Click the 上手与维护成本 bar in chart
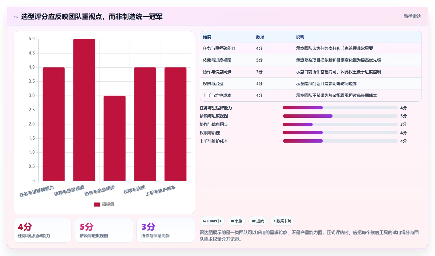Screen dimensions: 435x256 coord(176,124)
